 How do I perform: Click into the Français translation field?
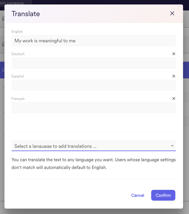tap(94, 108)
